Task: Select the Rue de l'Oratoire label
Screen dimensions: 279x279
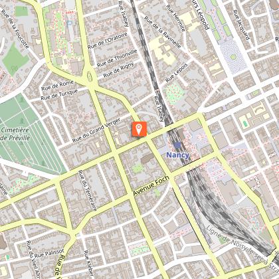Action: point(108,41)
